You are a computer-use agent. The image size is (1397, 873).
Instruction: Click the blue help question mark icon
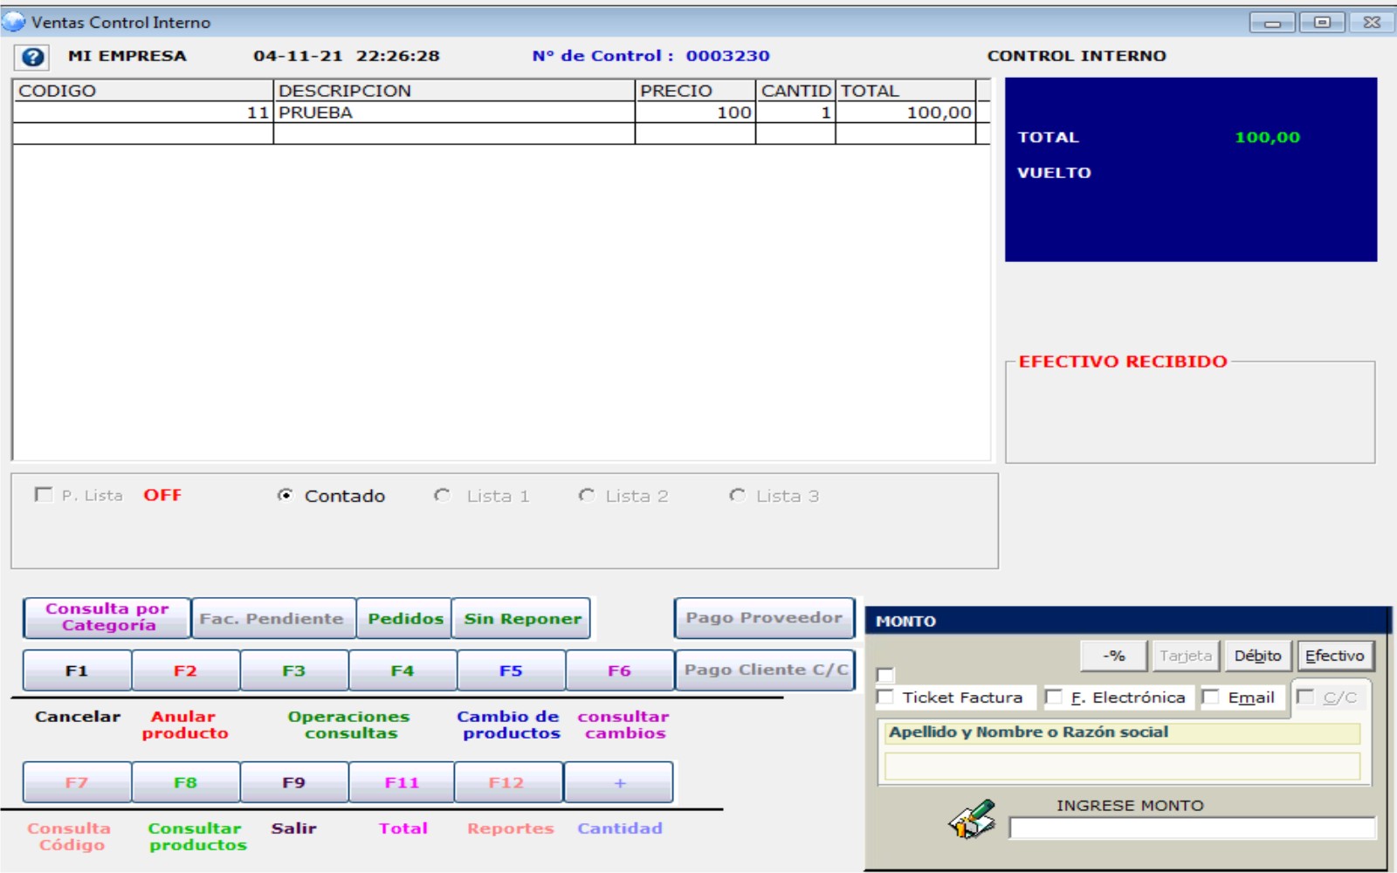(x=32, y=57)
